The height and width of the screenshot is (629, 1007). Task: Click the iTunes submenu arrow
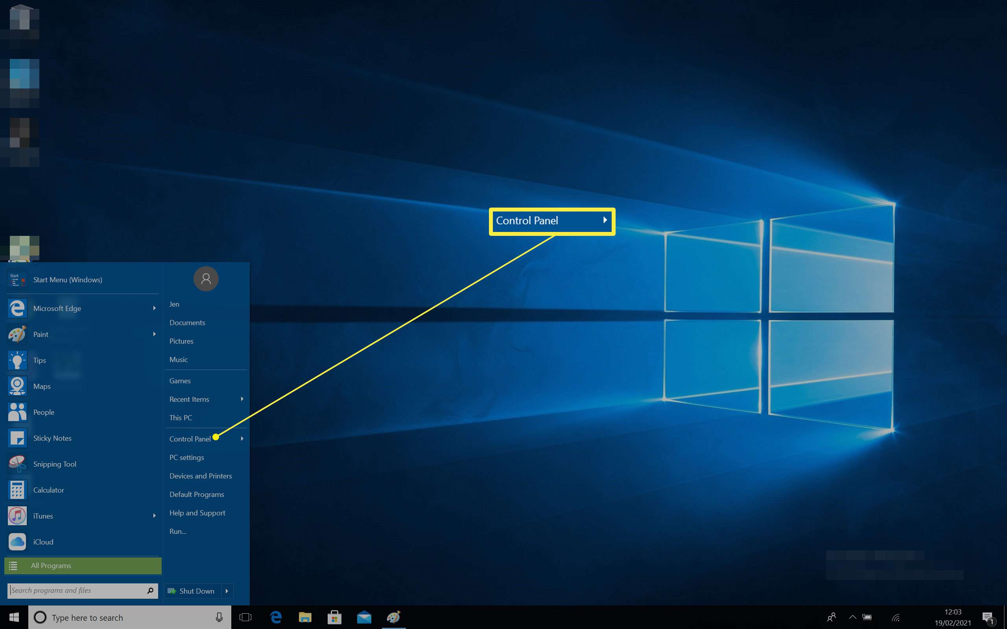pos(153,516)
